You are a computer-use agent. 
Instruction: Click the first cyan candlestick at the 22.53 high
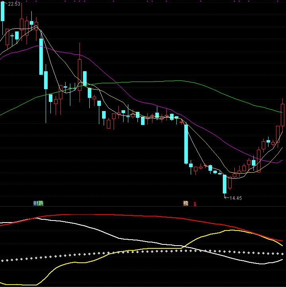(2, 18)
